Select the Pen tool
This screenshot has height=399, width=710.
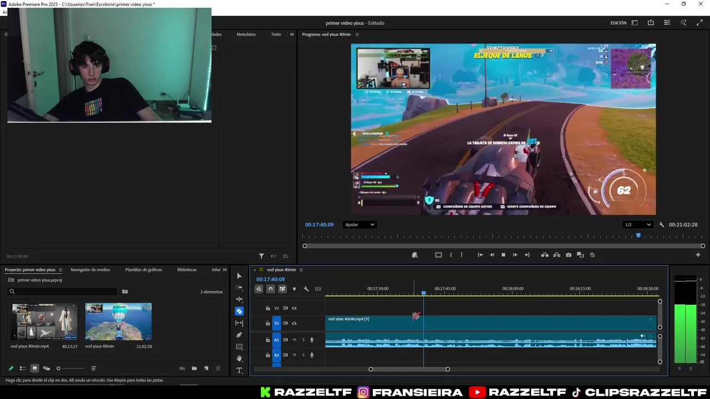pos(239,335)
